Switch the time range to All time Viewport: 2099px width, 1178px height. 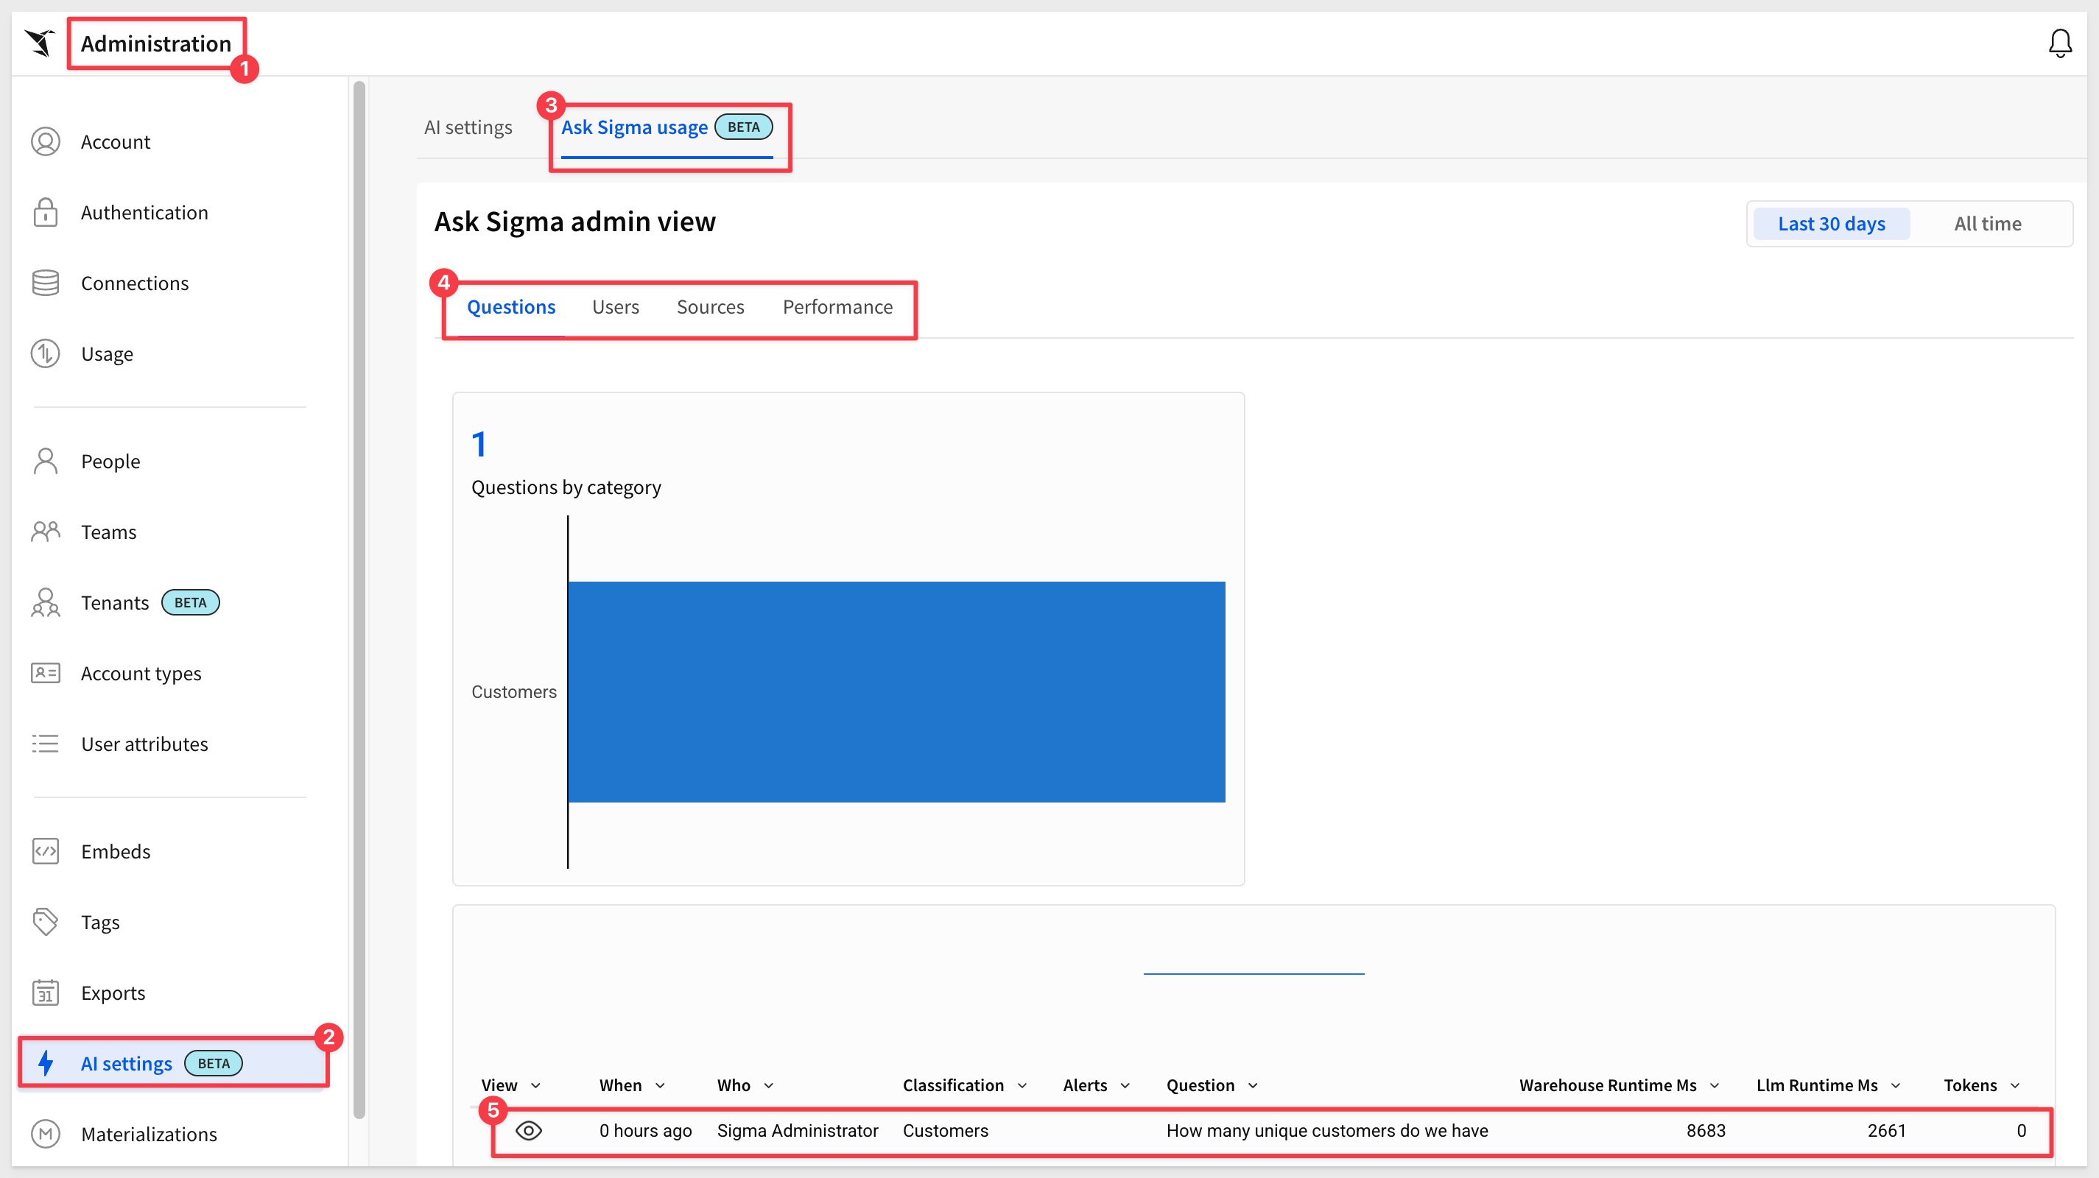(1987, 224)
